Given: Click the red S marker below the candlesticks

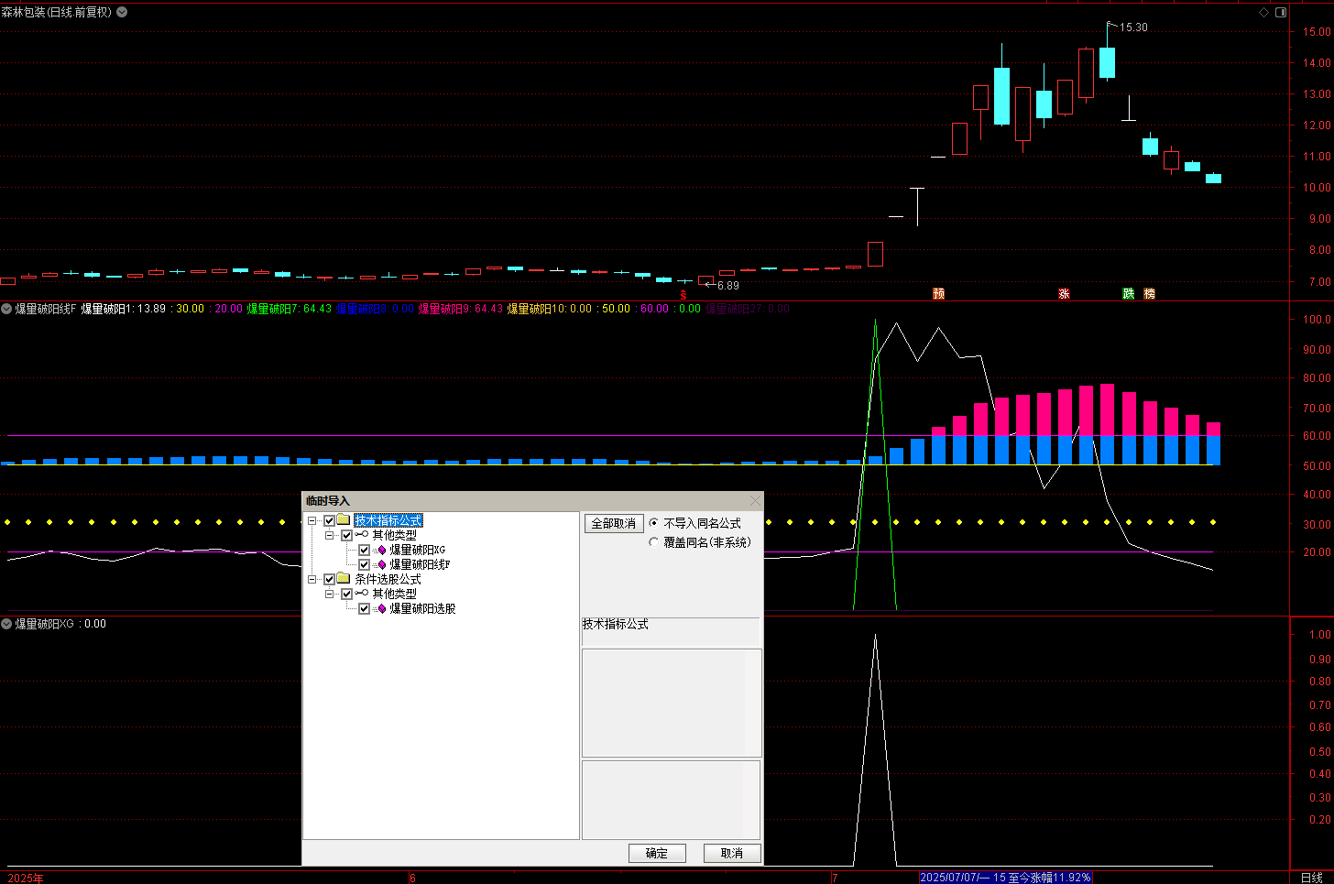Looking at the screenshot, I should click(x=683, y=295).
